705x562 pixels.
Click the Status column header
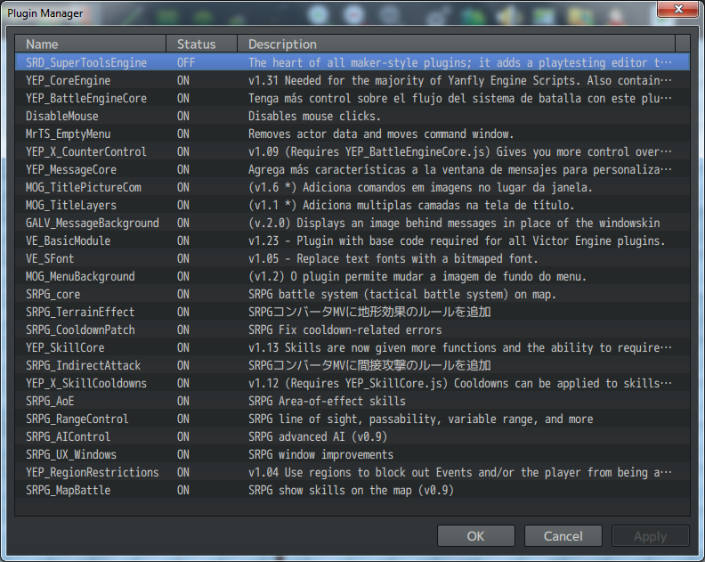(201, 45)
